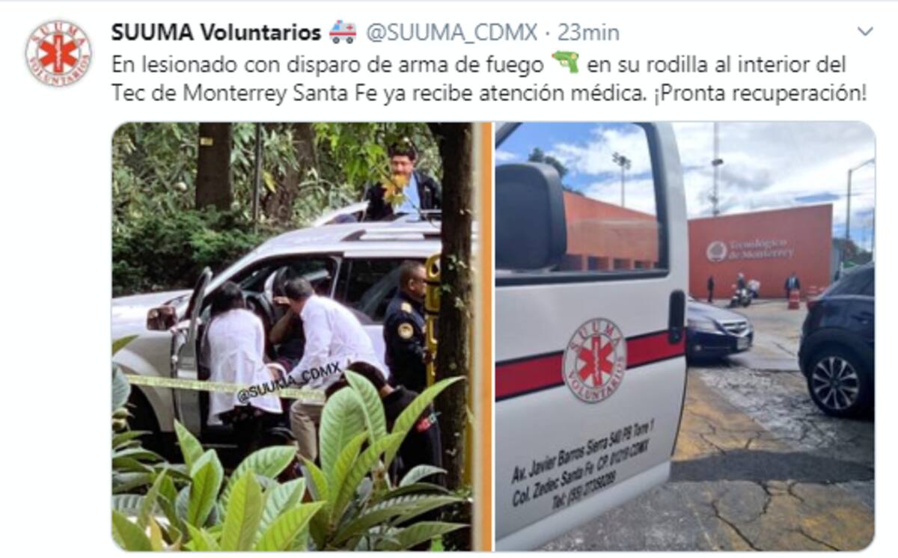Click the SUUMA Voluntarios display name
The image size is (898, 558).
(x=216, y=33)
